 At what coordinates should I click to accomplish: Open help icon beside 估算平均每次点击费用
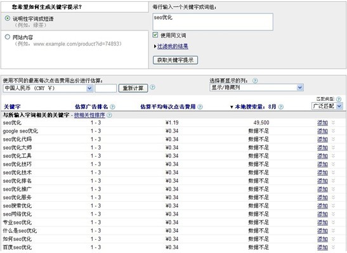pos(200,107)
